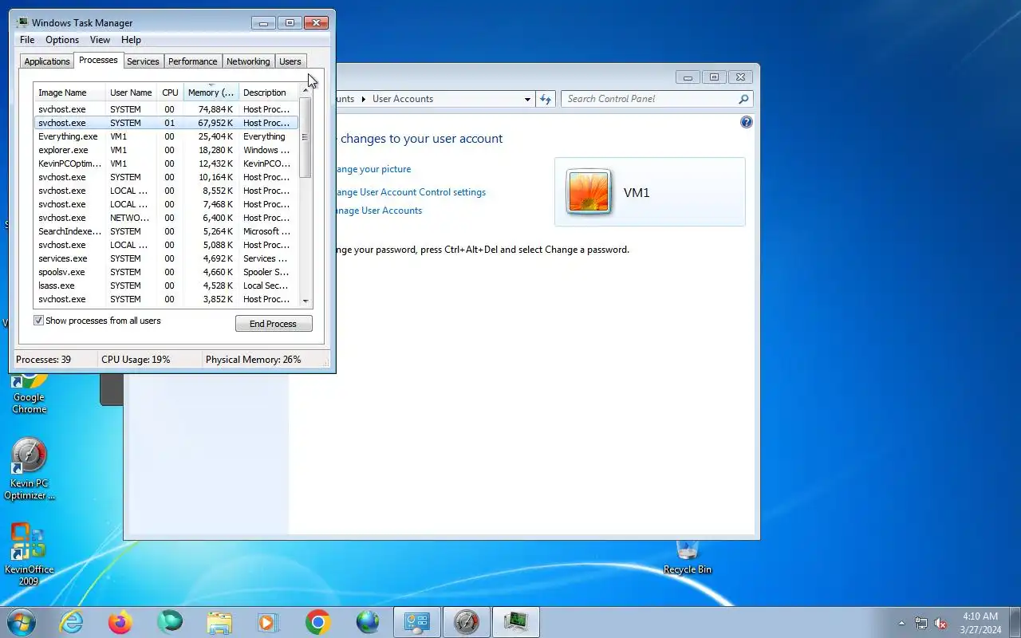Image resolution: width=1021 pixels, height=638 pixels.
Task: Show hidden tray icons arrow
Action: coord(902,623)
